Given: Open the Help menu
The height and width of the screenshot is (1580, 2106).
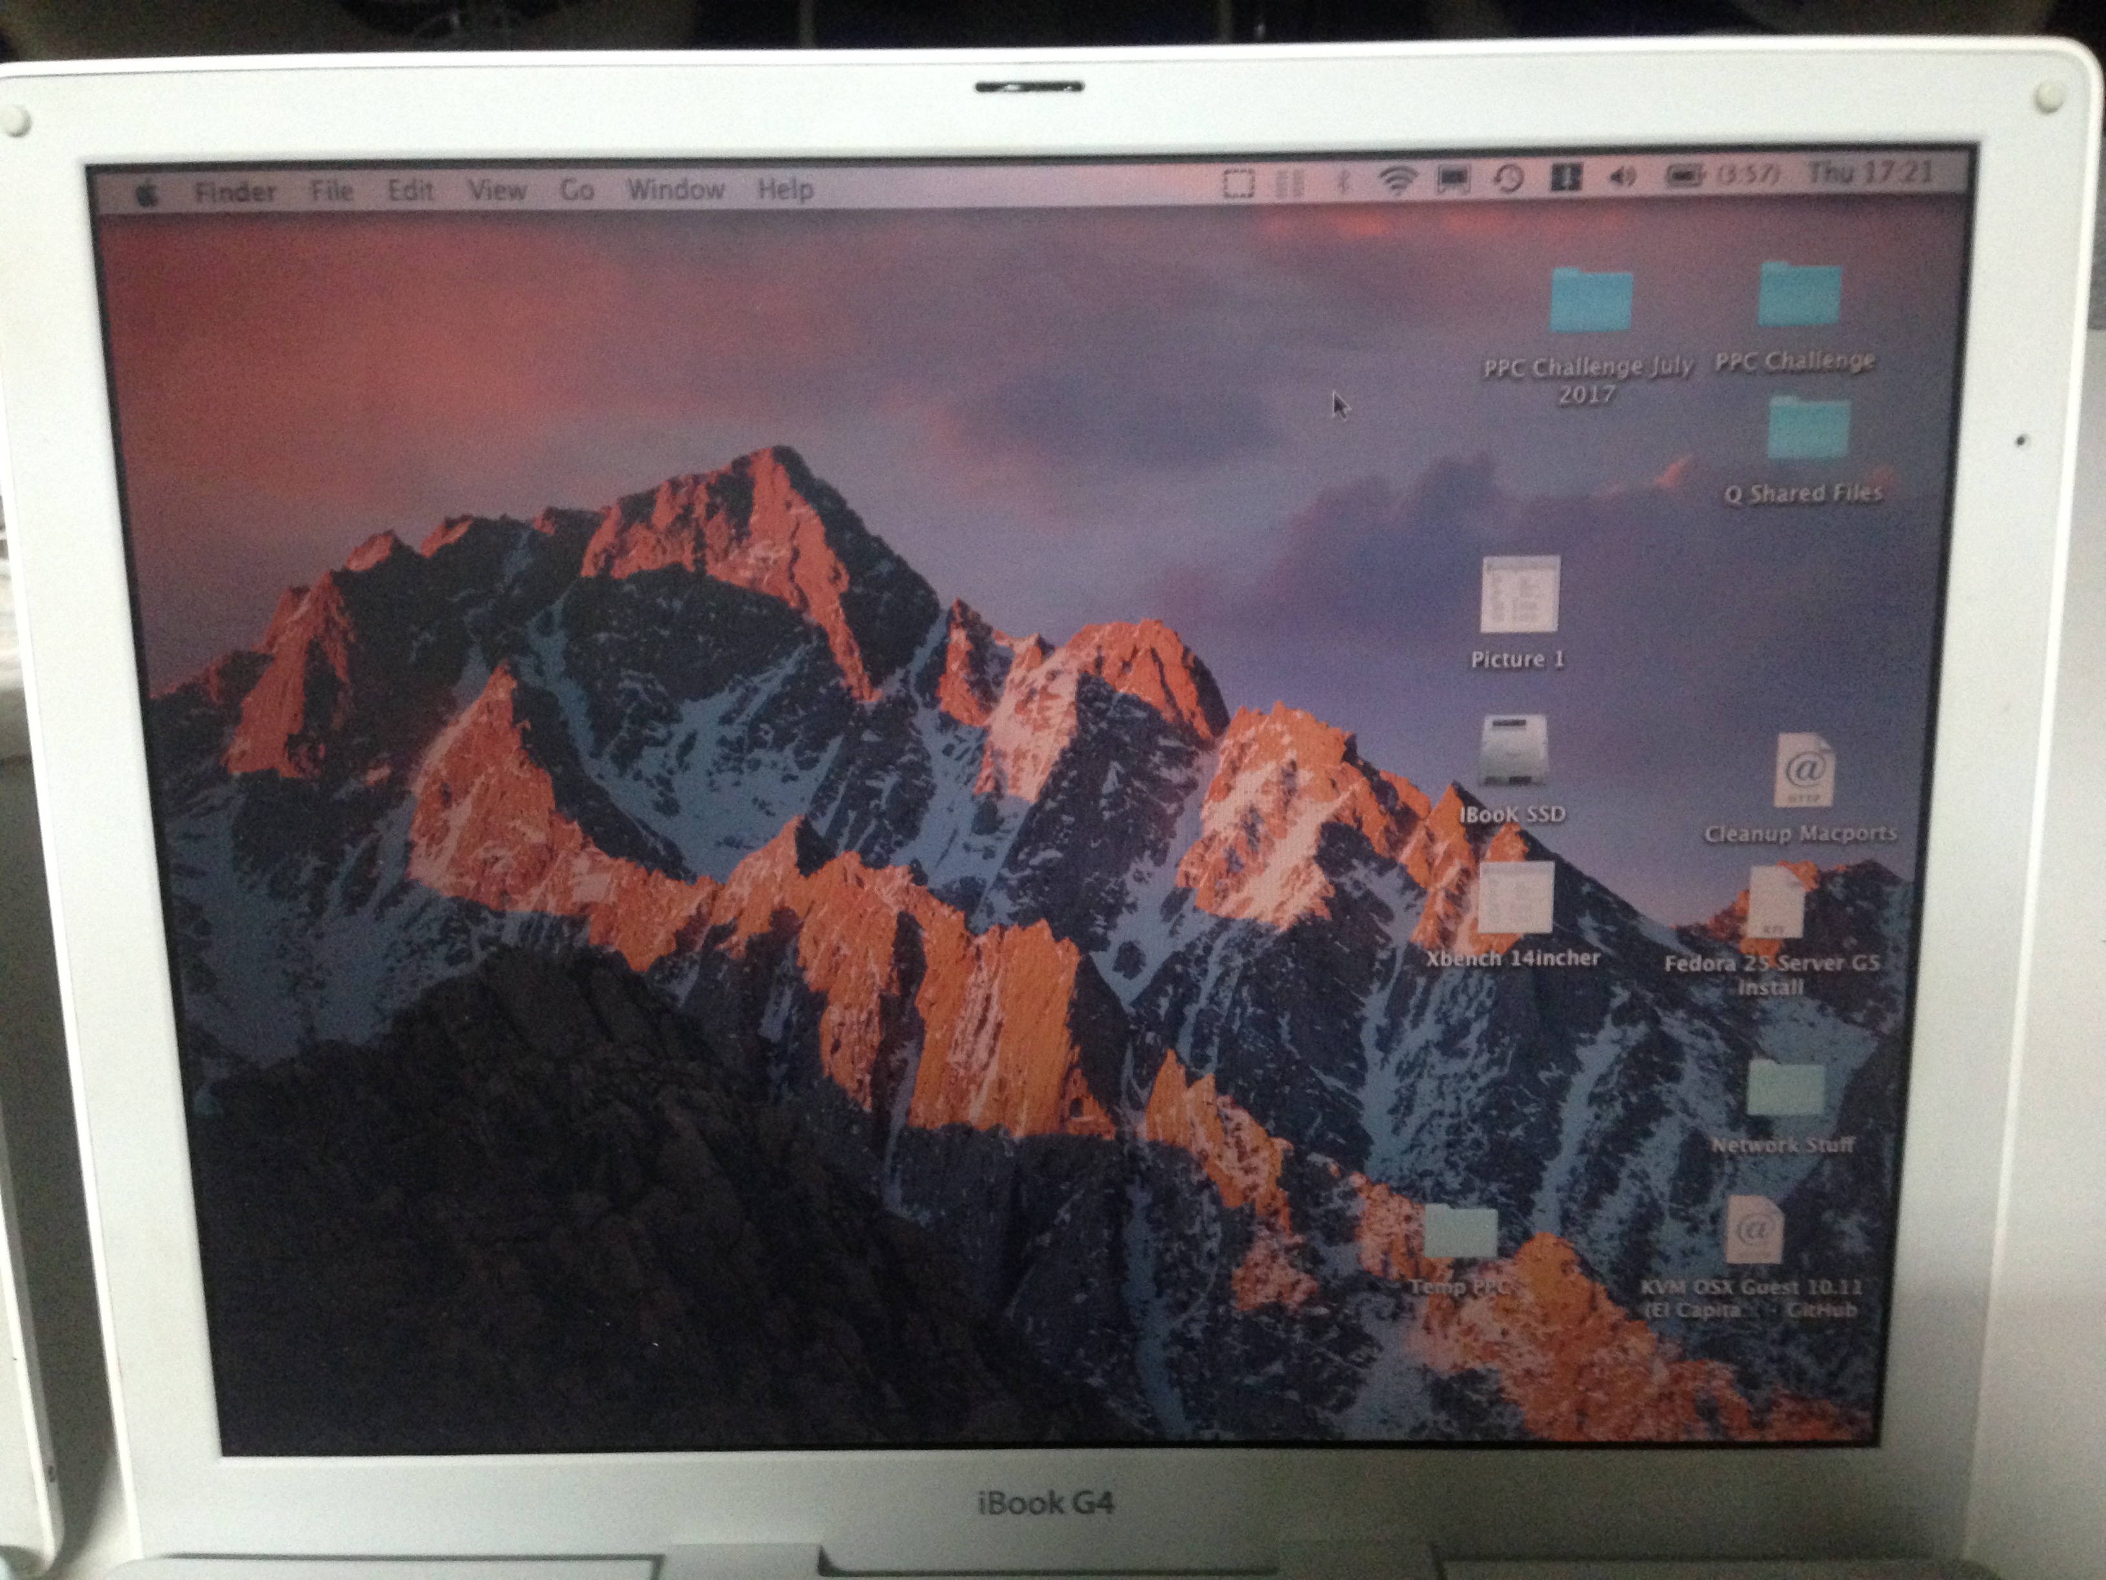Looking at the screenshot, I should click(x=785, y=190).
